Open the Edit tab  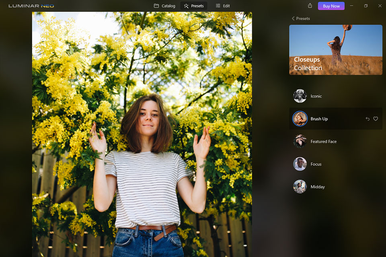(x=222, y=6)
